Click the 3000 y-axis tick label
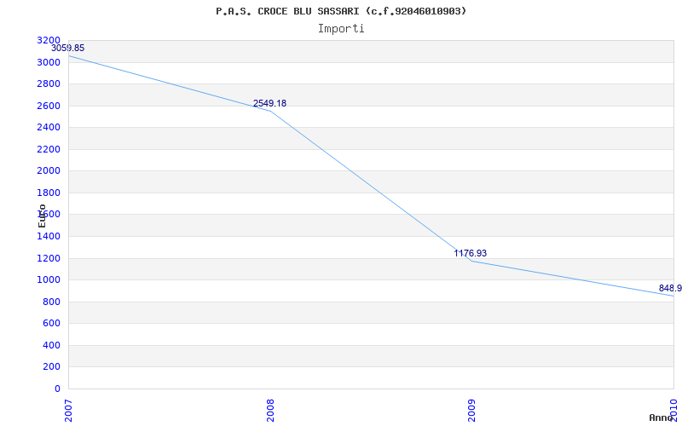 (49, 62)
